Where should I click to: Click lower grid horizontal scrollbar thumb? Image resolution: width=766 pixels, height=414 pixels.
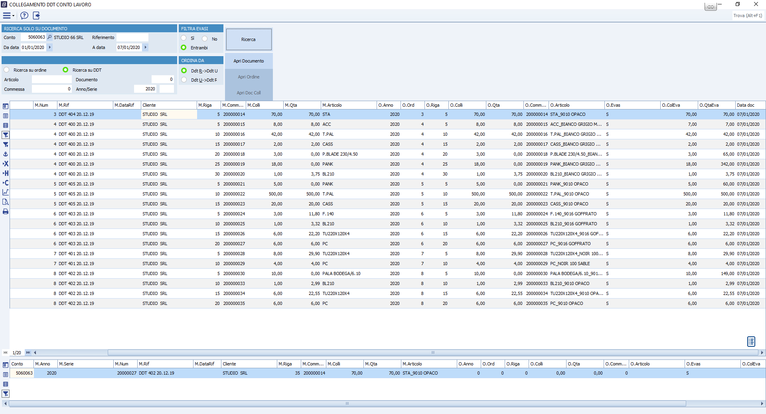click(347, 404)
